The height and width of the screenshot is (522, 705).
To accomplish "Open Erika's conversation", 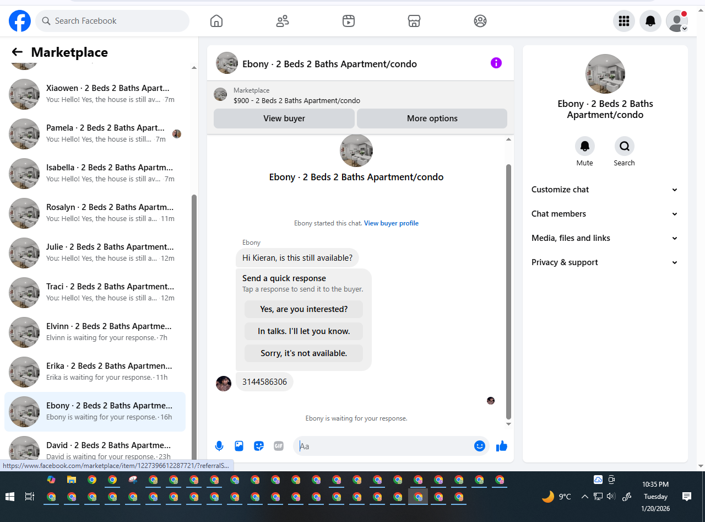I will 95,372.
